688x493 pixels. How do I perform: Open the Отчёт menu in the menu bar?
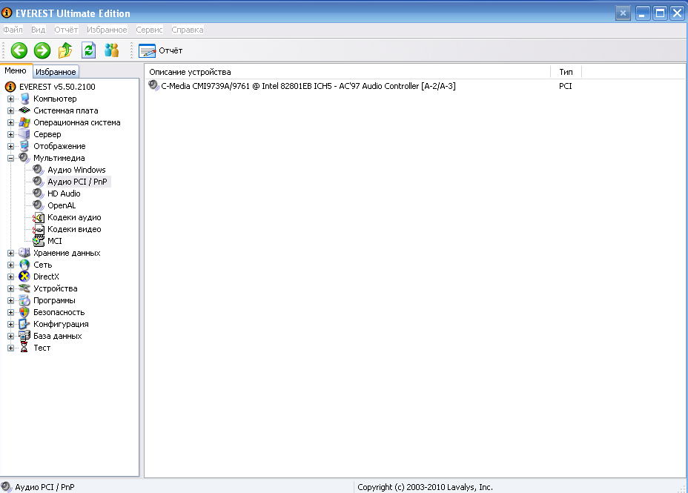click(66, 30)
